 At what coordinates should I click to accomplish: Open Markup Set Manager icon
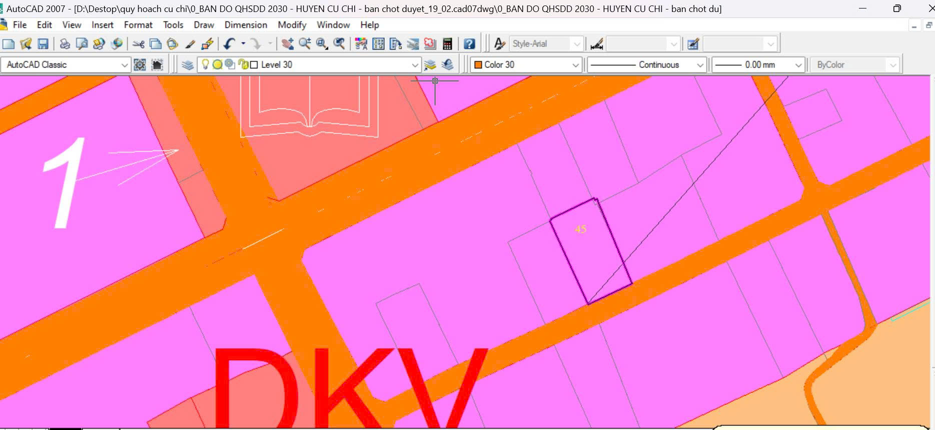click(430, 44)
